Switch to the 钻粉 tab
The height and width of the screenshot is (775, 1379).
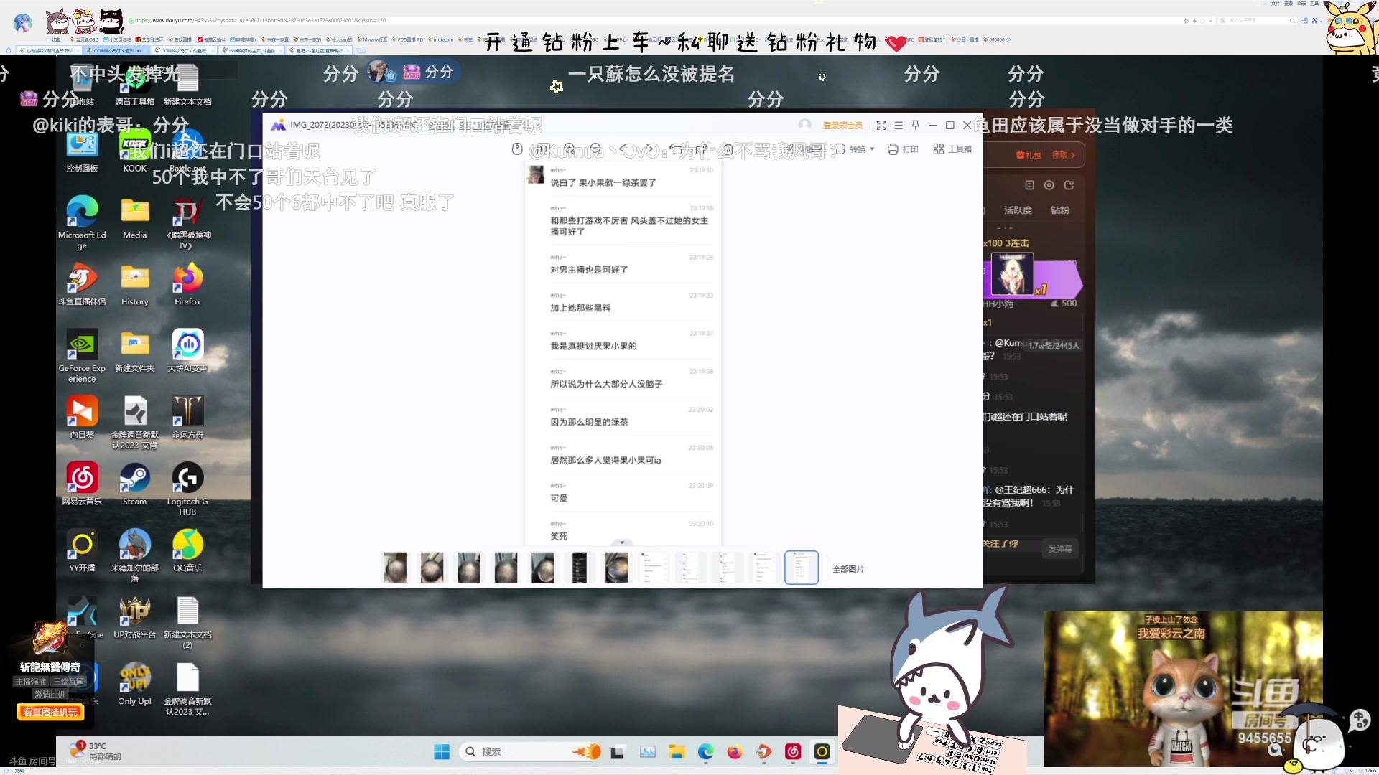click(1059, 210)
